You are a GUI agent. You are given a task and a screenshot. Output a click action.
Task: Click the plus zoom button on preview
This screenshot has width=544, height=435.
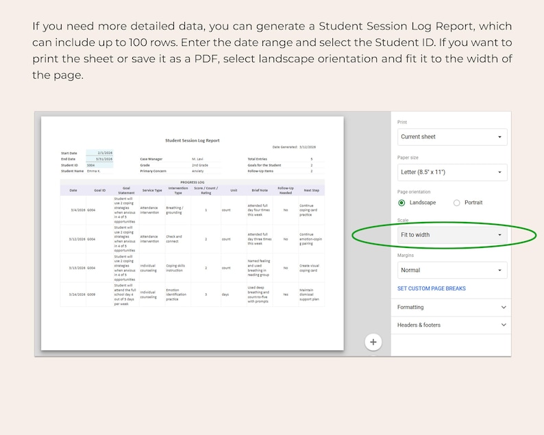(373, 342)
